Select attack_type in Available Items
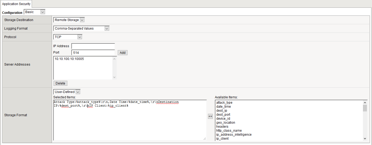The image size is (372, 145). pos(224,103)
